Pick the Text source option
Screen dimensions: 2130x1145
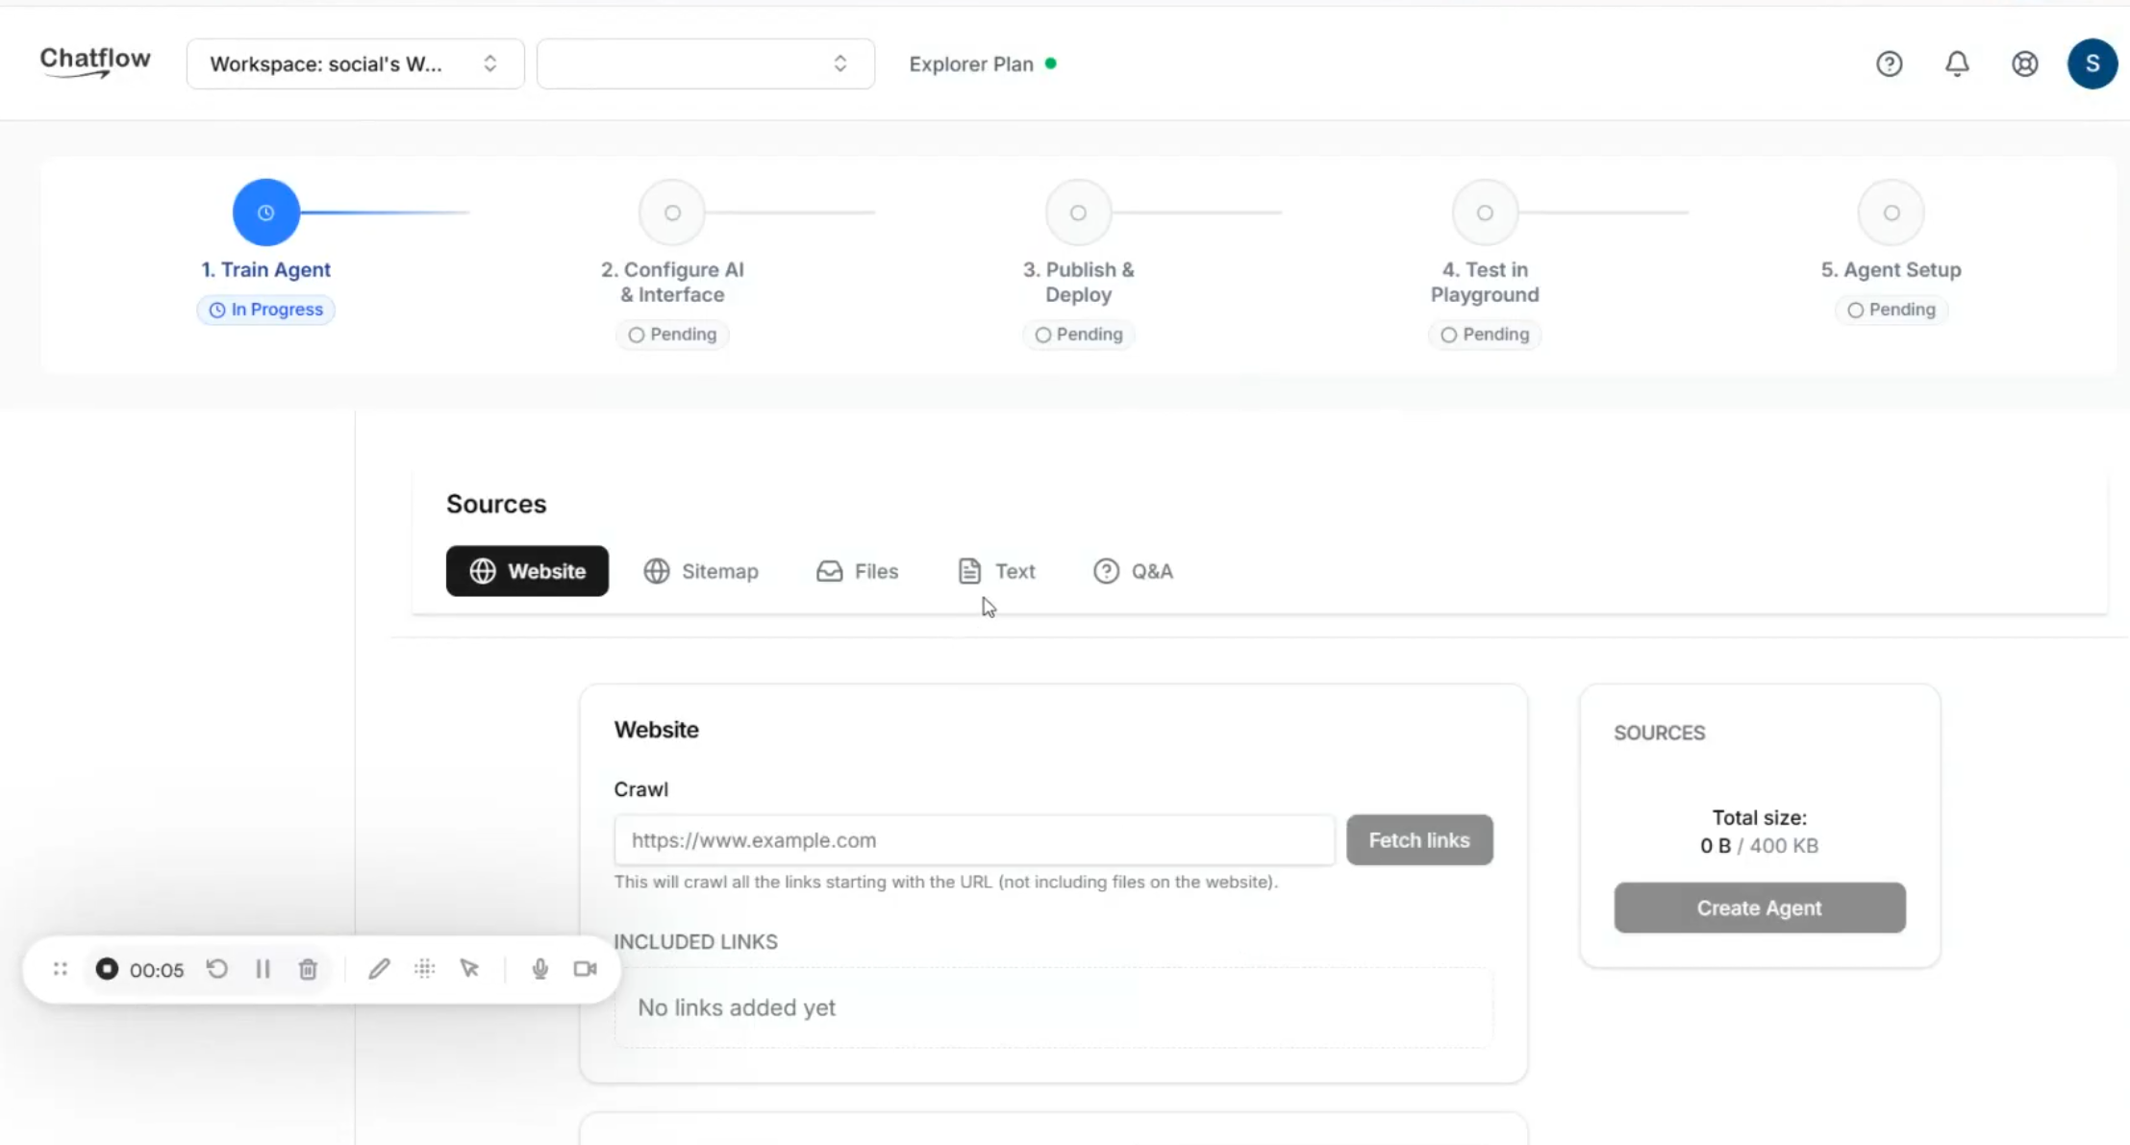(995, 570)
